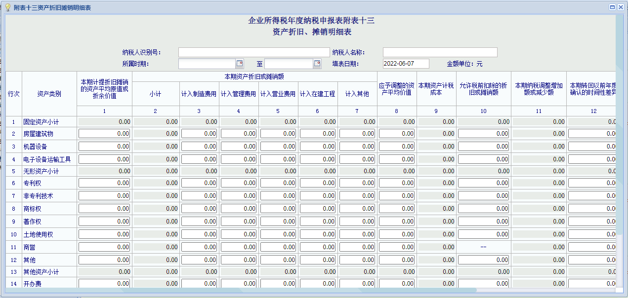Edit 非专利技术 计入制造费用 cell
This screenshot has width=628, height=298.
(199, 196)
